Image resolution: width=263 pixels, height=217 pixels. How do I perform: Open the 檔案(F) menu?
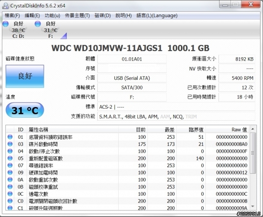(12, 16)
